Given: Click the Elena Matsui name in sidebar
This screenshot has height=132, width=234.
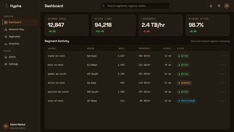Looking at the screenshot, I should [x=18, y=124].
